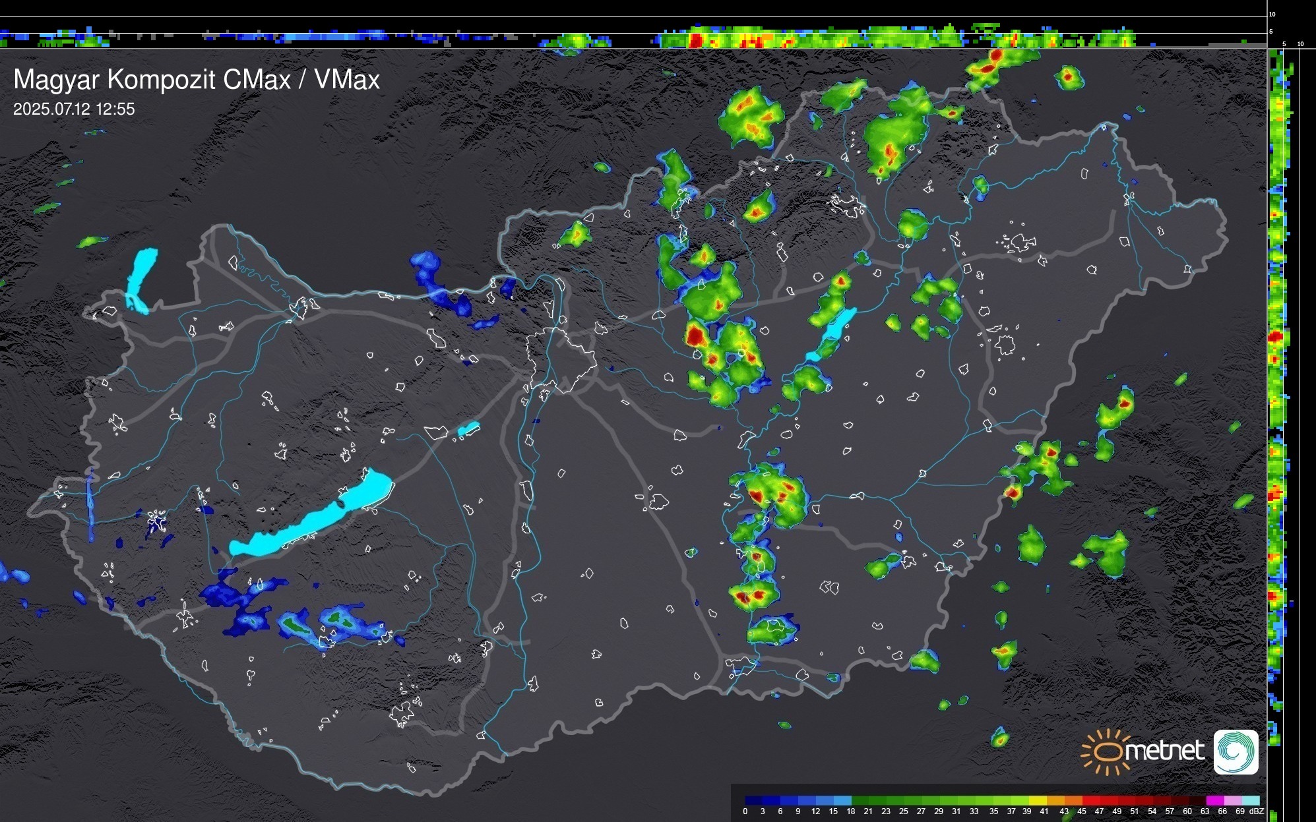Click the 5 label on right profile axis
The width and height of the screenshot is (1316, 822).
[x=1284, y=44]
